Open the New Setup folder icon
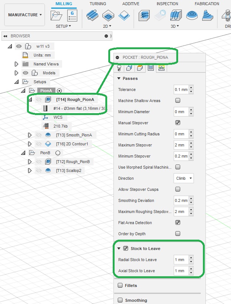 [x=56, y=16]
